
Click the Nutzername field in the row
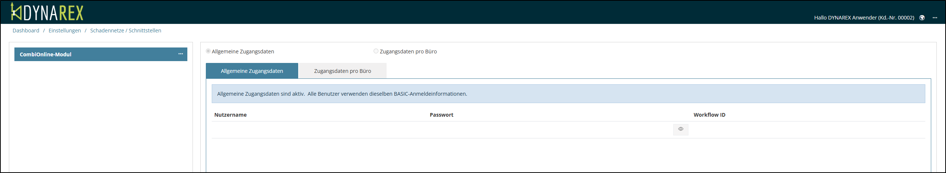coord(318,130)
